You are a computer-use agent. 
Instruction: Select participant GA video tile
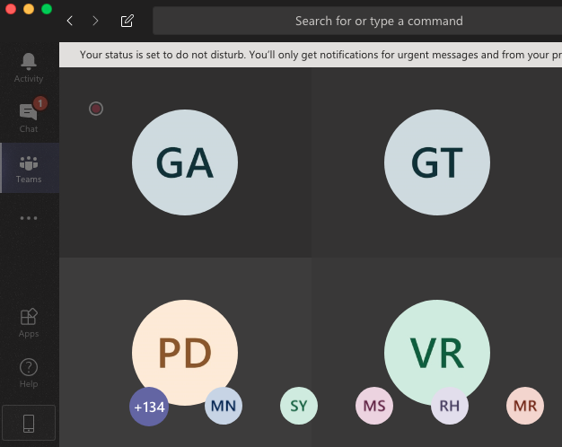tap(185, 162)
